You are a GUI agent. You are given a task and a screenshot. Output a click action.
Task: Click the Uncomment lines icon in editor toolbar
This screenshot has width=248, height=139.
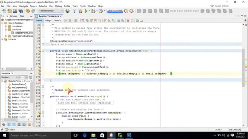pyautogui.click(x=141, y=20)
